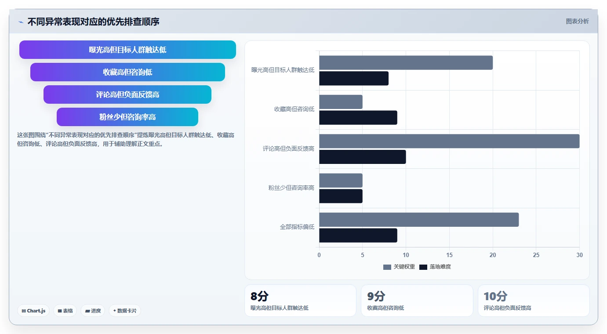Click the 关键权重 bar for 评论高但负面反馈高
607x334 pixels.
tap(449, 141)
